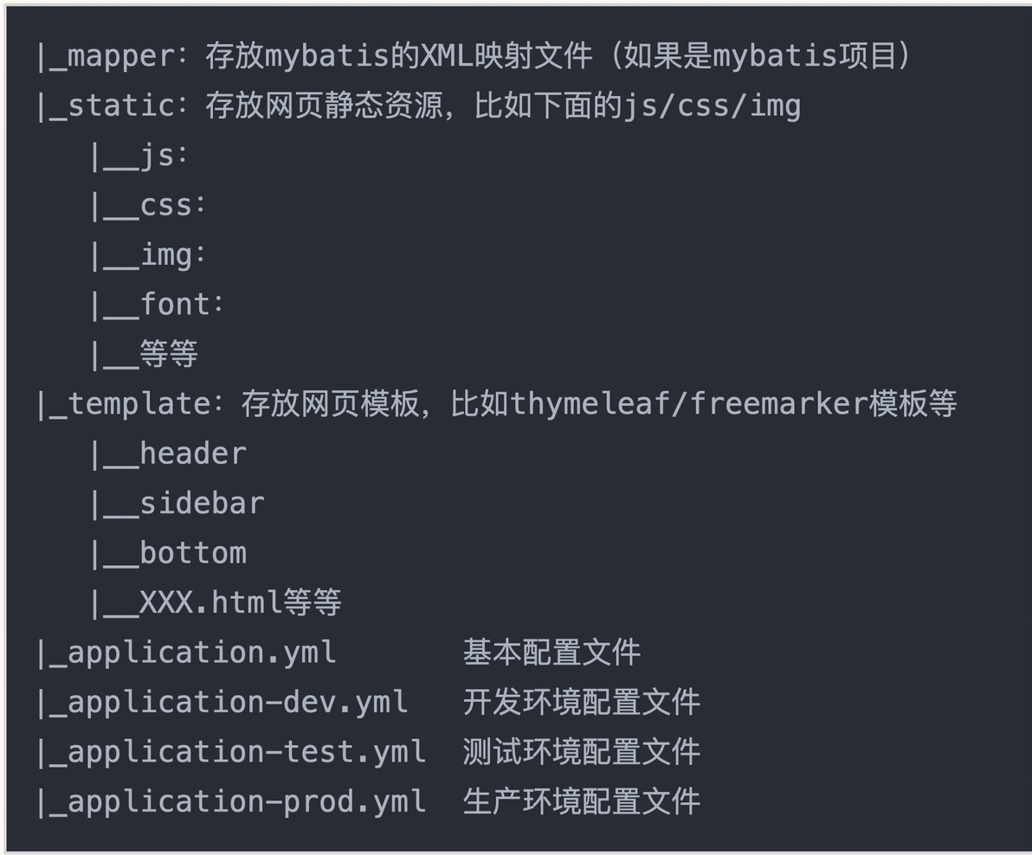Select the XXX.html等等 entry

point(216,602)
